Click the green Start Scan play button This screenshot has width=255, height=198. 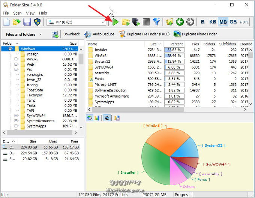115,22
